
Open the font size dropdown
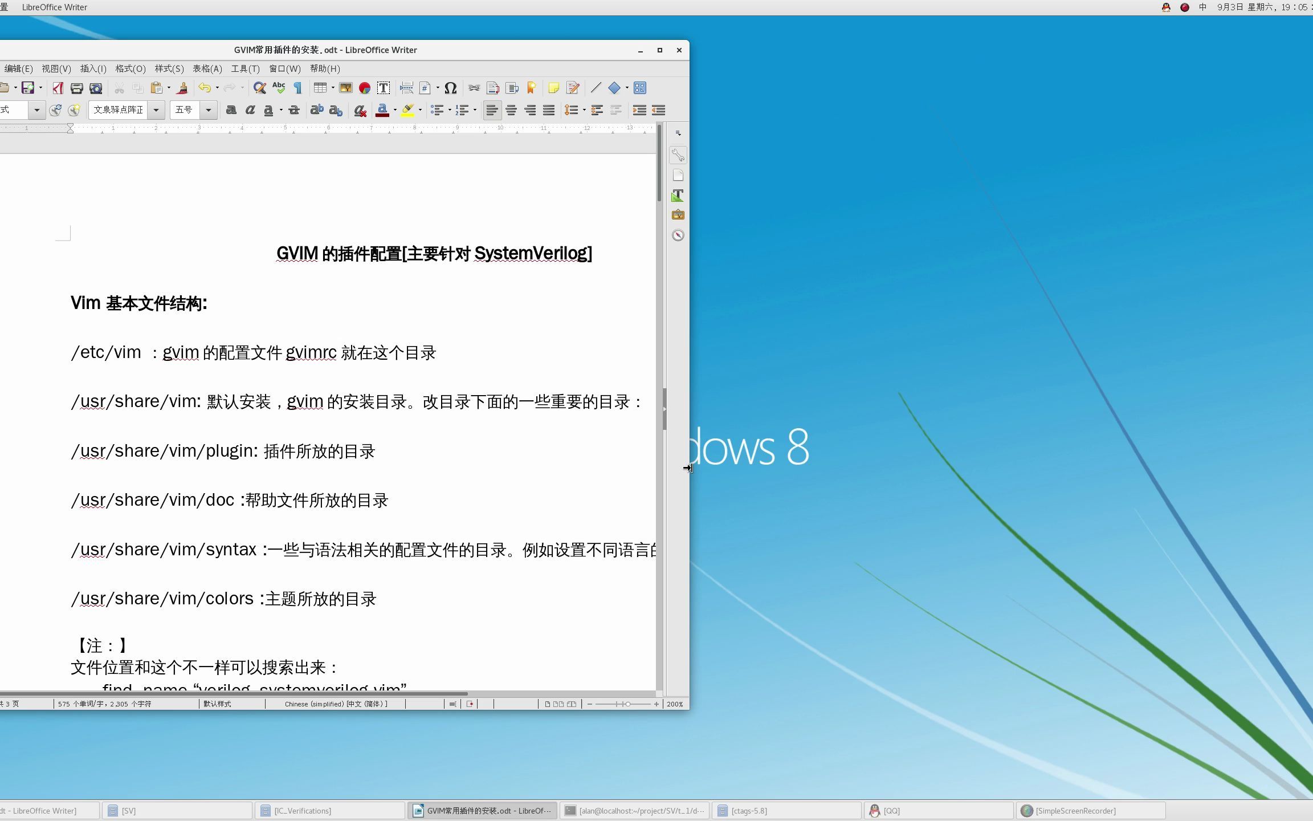coord(209,110)
